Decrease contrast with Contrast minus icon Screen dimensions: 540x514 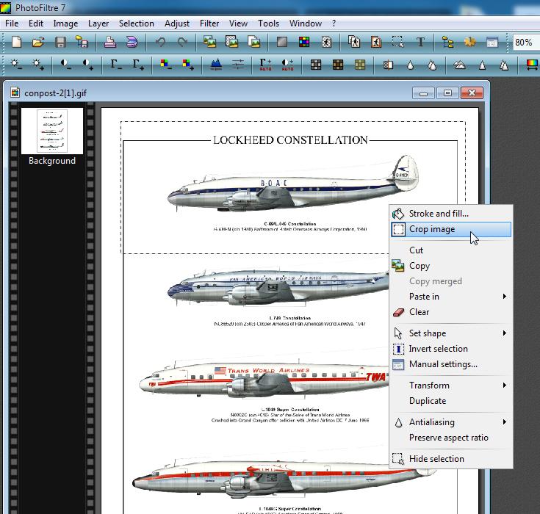point(66,65)
